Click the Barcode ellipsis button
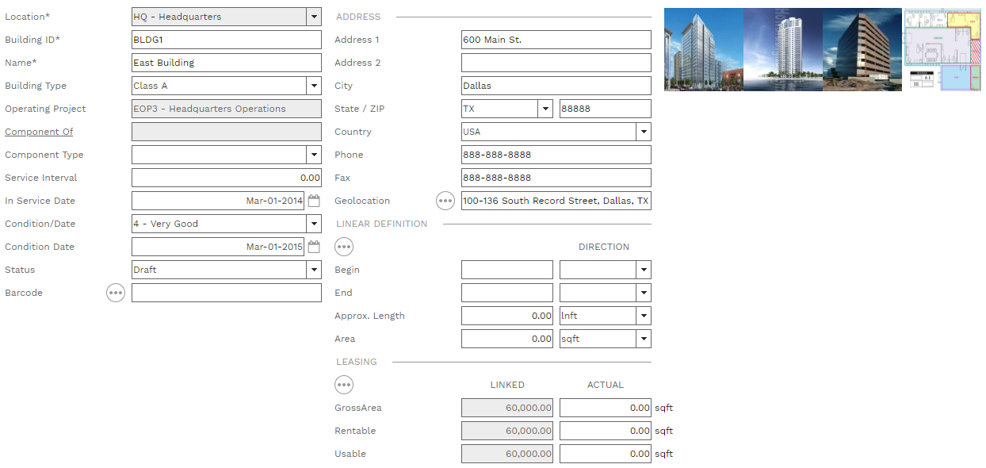Image resolution: width=986 pixels, height=468 pixels. pyautogui.click(x=116, y=293)
